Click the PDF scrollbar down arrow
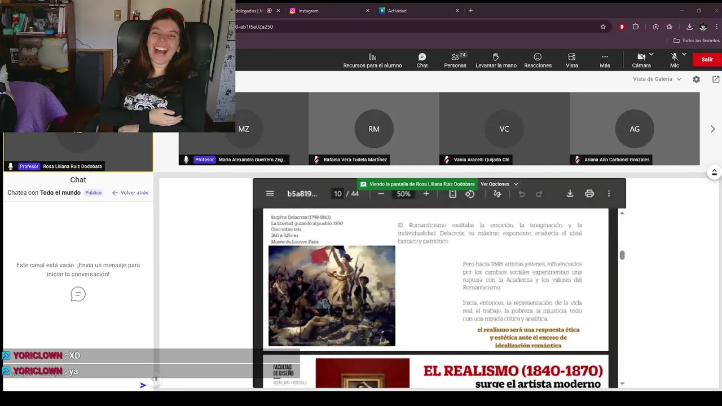This screenshot has height=406, width=722. [622, 383]
